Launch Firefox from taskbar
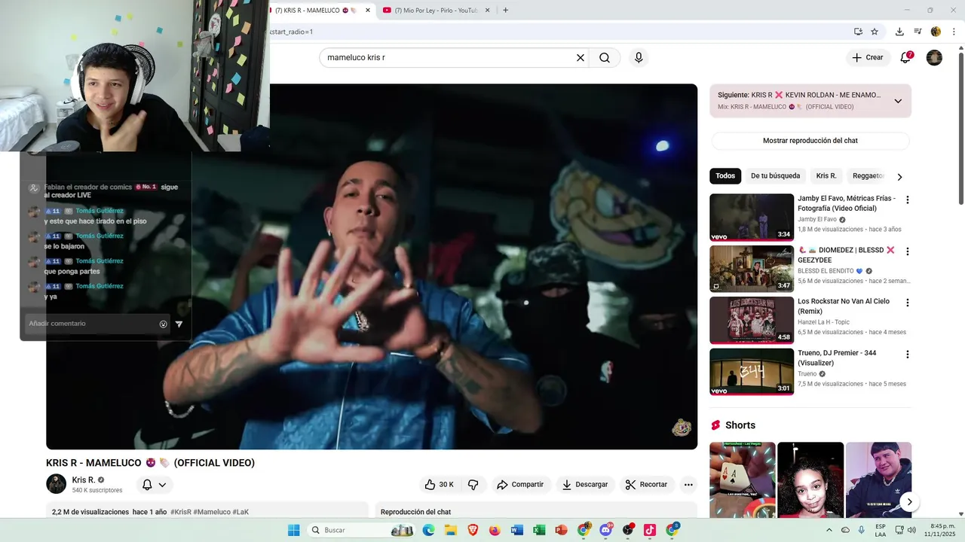This screenshot has width=965, height=542. [x=495, y=530]
